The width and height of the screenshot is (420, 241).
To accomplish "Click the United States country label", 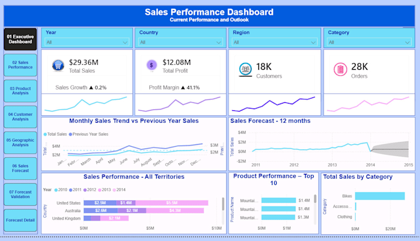I will coord(69,203).
